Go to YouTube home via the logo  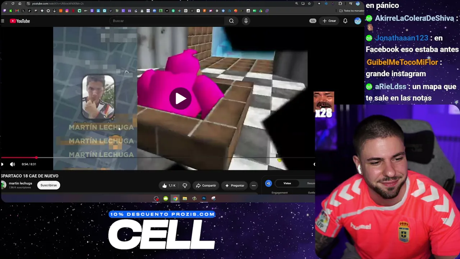click(x=20, y=21)
